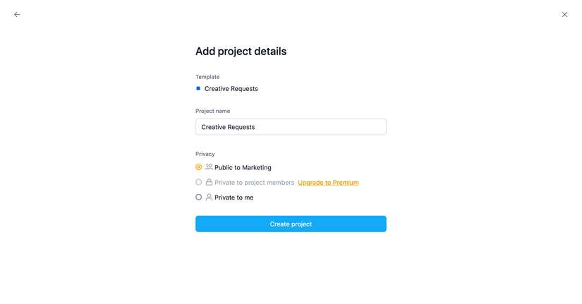Focus the Project name text field
Image resolution: width=582 pixels, height=304 pixels.
click(x=291, y=127)
